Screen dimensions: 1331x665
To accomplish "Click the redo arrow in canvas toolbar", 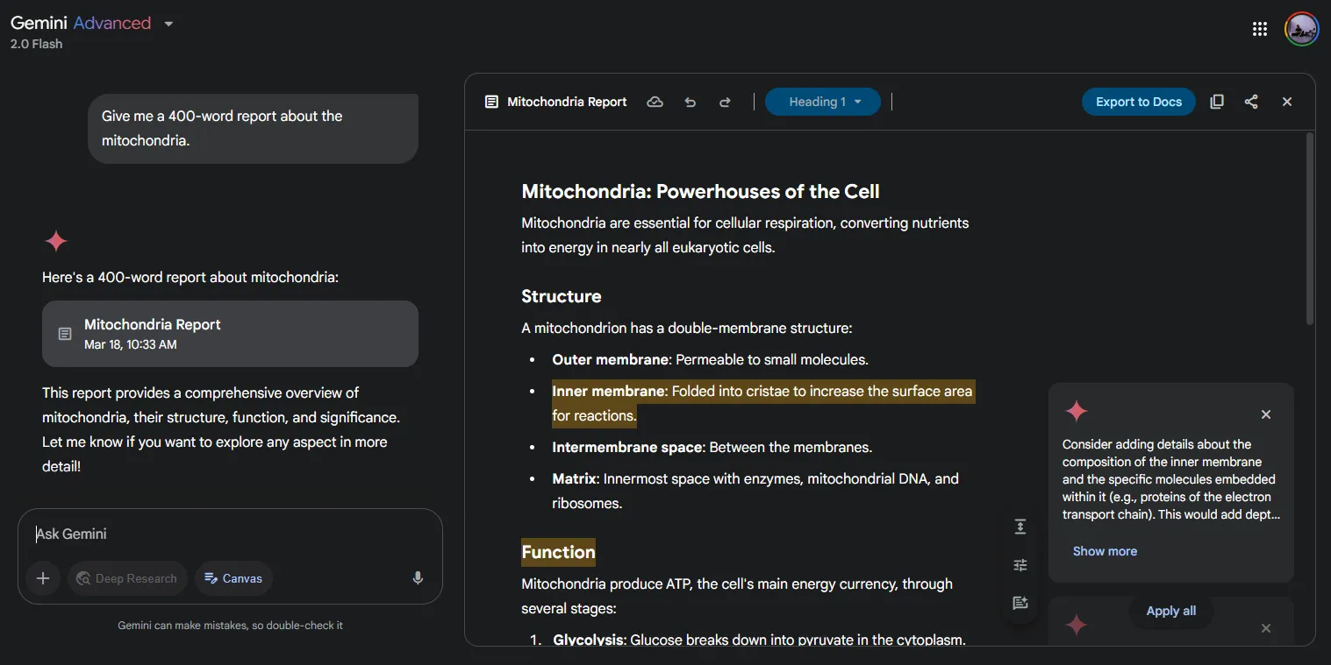I will pos(725,102).
